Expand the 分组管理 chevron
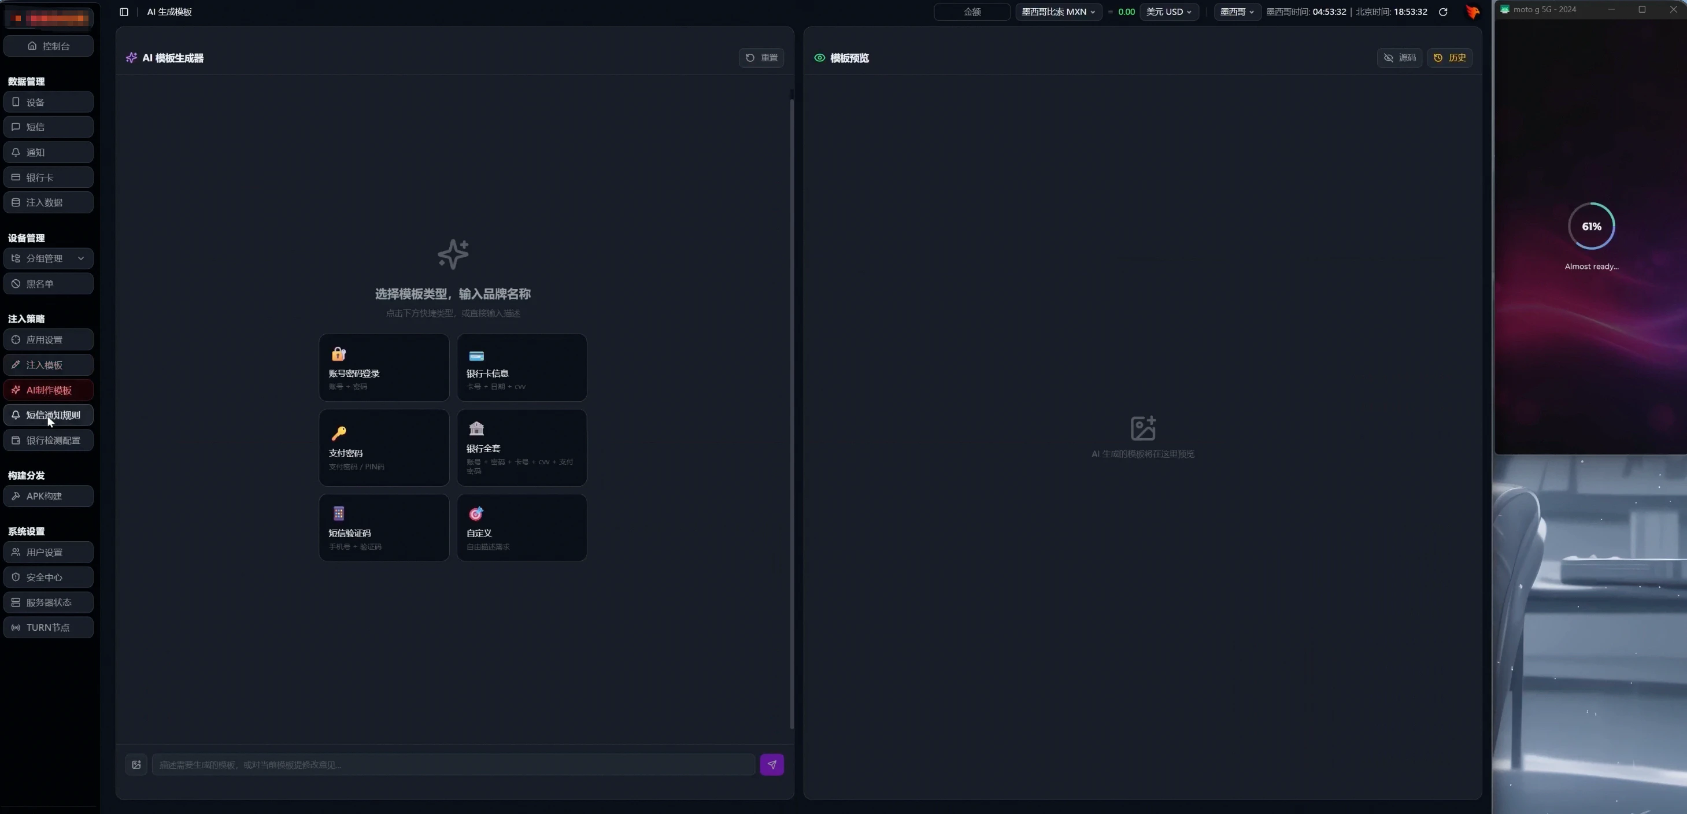Viewport: 1687px width, 814px height. [x=81, y=258]
